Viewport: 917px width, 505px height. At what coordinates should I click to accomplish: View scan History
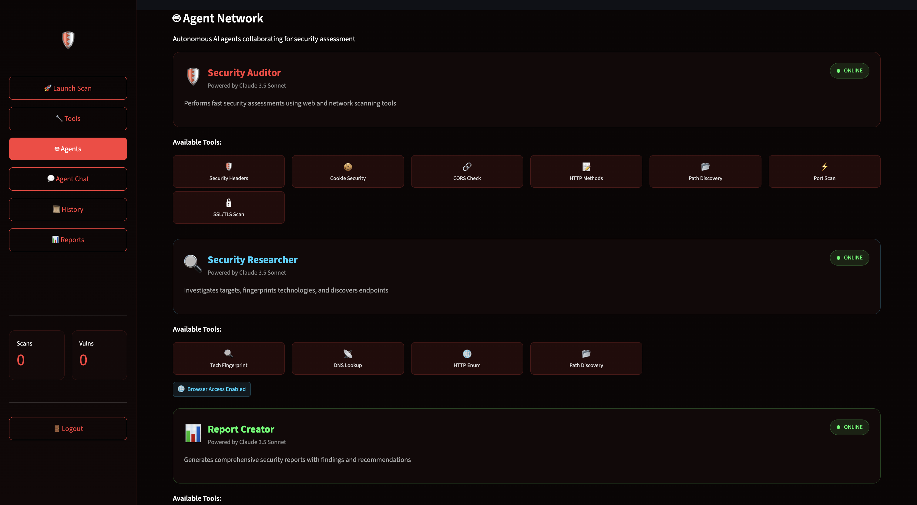tap(68, 209)
